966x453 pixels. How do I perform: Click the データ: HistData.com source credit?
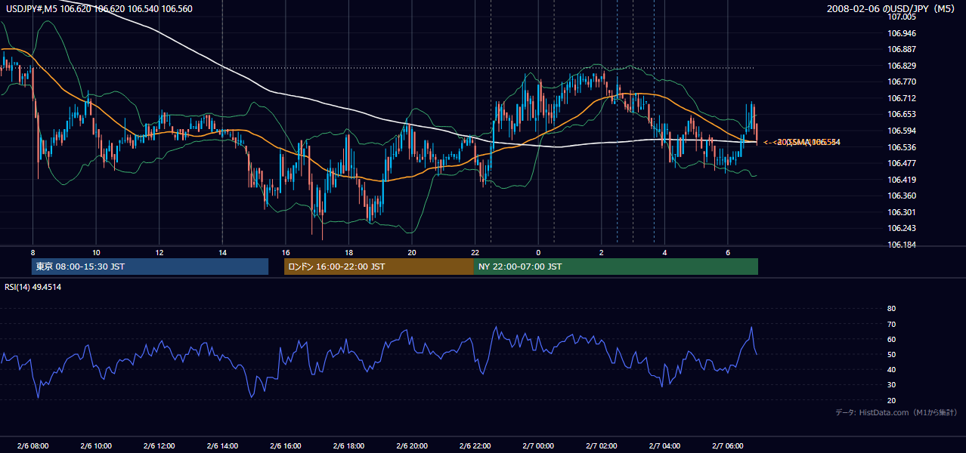(x=896, y=412)
